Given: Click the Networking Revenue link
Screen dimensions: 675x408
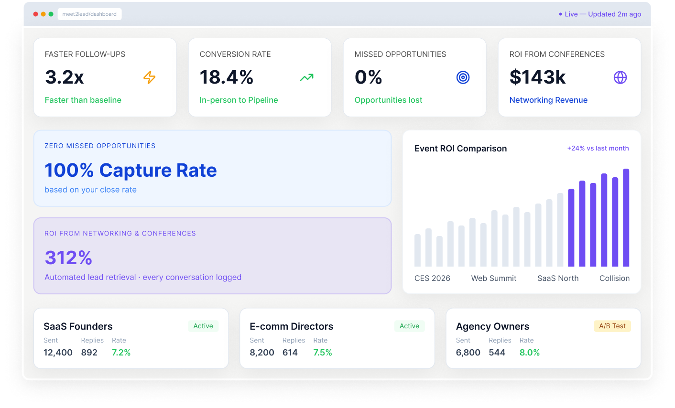Looking at the screenshot, I should [548, 100].
